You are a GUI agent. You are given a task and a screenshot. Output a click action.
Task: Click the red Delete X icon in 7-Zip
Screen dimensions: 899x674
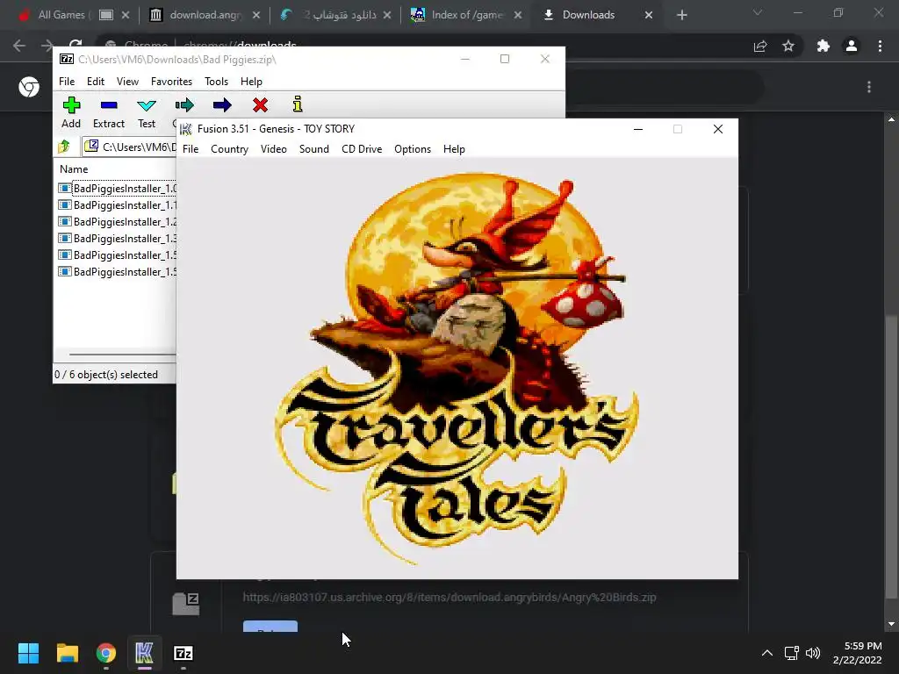pyautogui.click(x=260, y=105)
